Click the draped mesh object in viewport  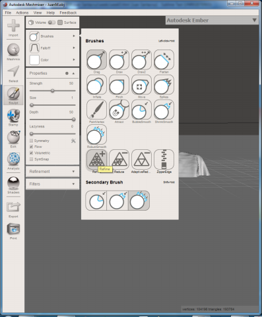pyautogui.click(x=193, y=164)
